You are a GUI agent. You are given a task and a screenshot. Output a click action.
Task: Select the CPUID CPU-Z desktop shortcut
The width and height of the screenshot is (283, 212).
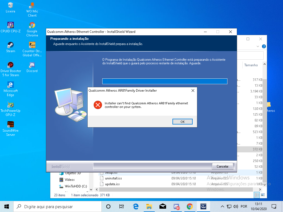point(11,27)
